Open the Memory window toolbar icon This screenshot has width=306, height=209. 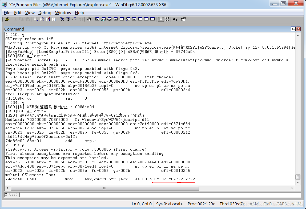point(122,19)
